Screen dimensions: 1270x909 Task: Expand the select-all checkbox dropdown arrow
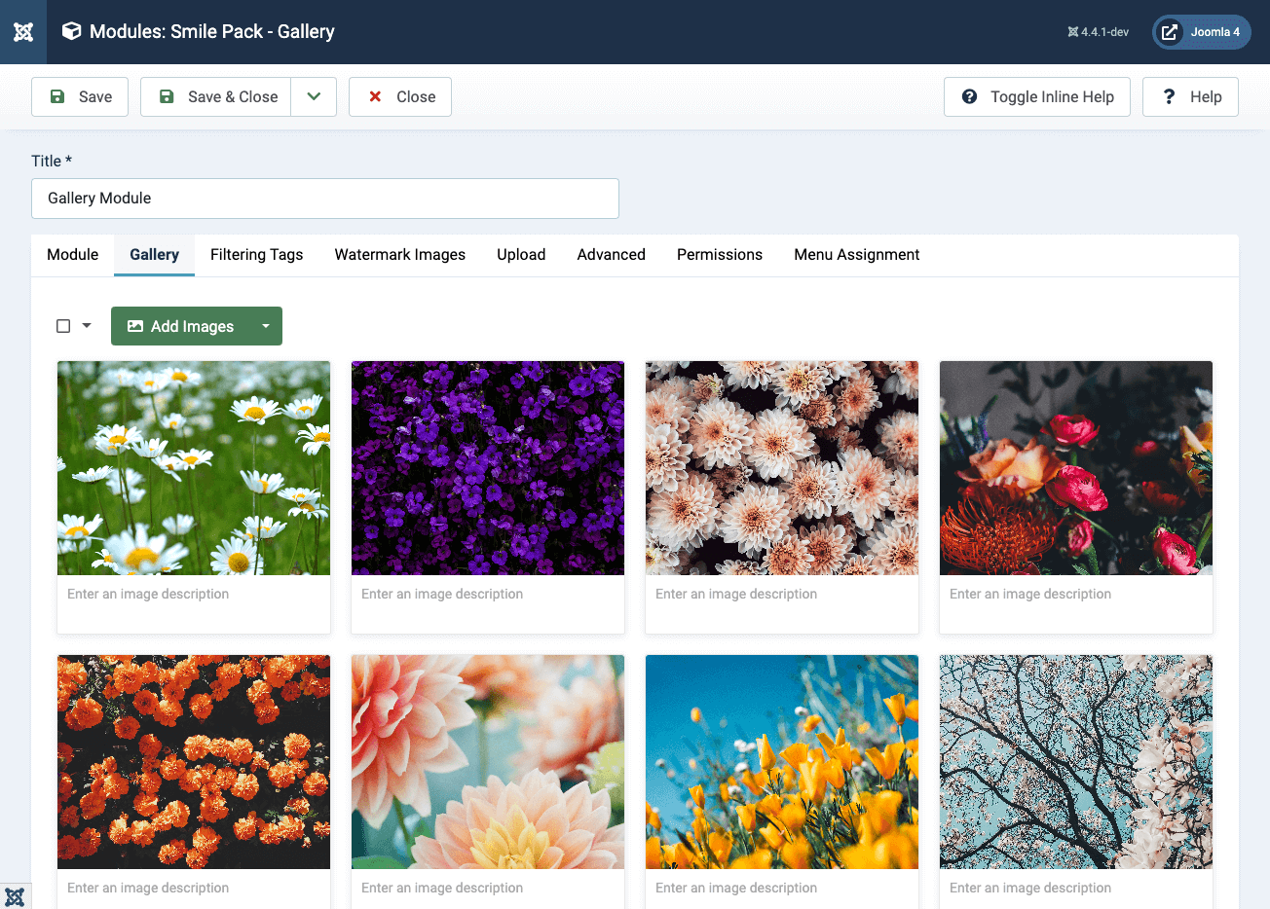point(87,326)
